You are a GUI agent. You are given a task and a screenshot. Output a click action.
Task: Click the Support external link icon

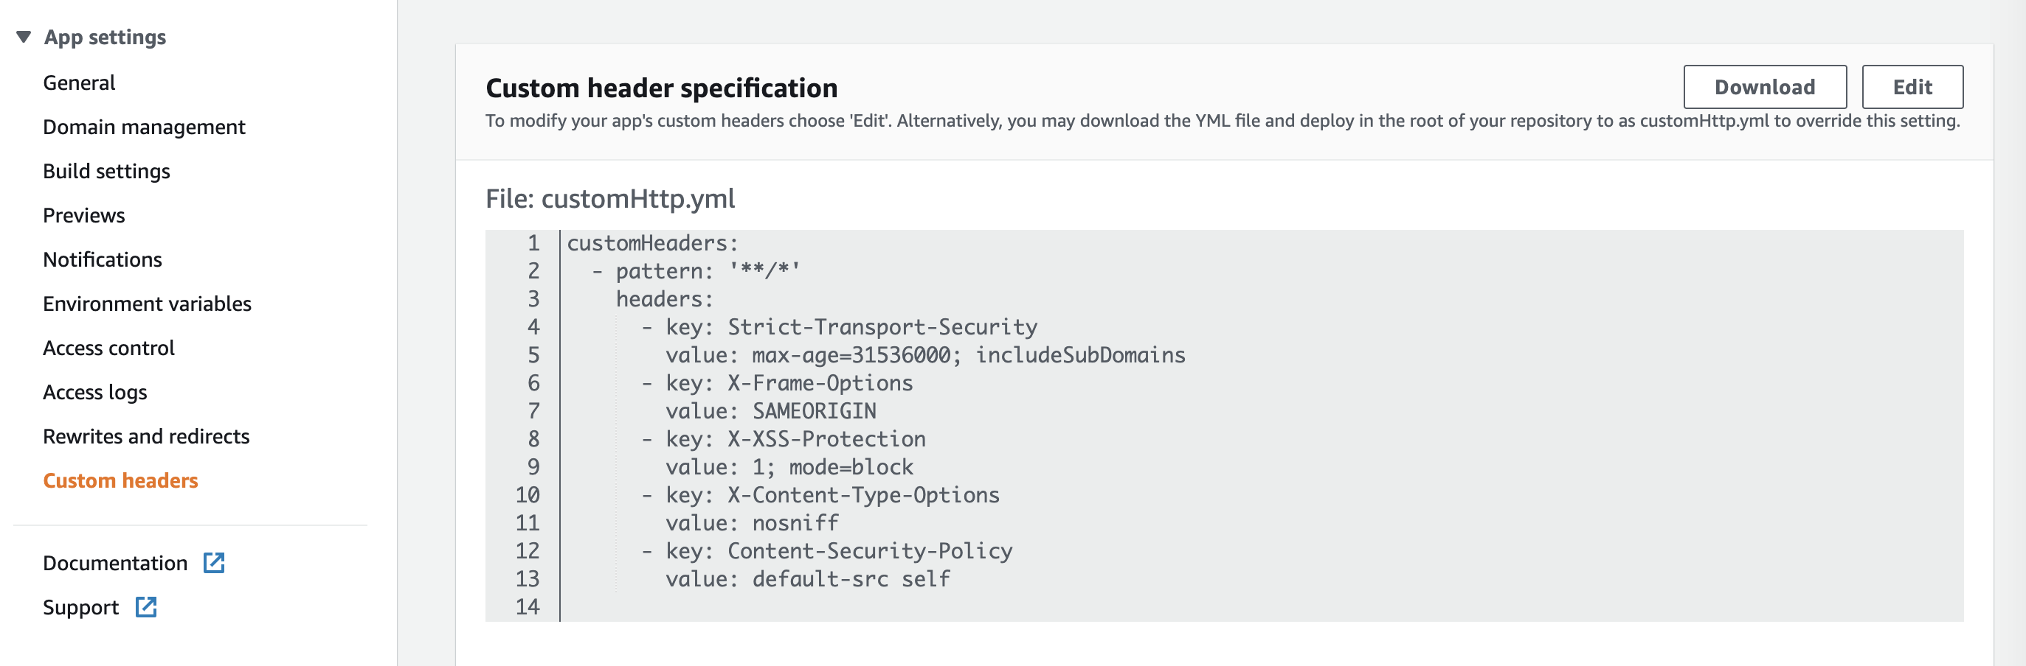146,606
